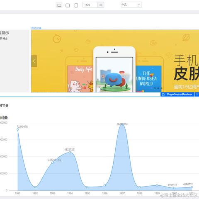Click the 1997 peak data point

(x=122, y=124)
